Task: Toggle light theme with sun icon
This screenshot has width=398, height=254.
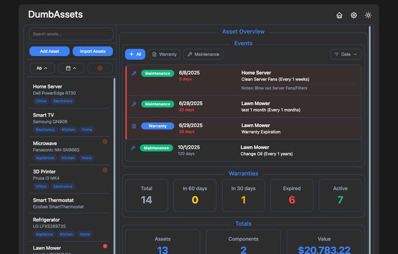Action: point(368,15)
